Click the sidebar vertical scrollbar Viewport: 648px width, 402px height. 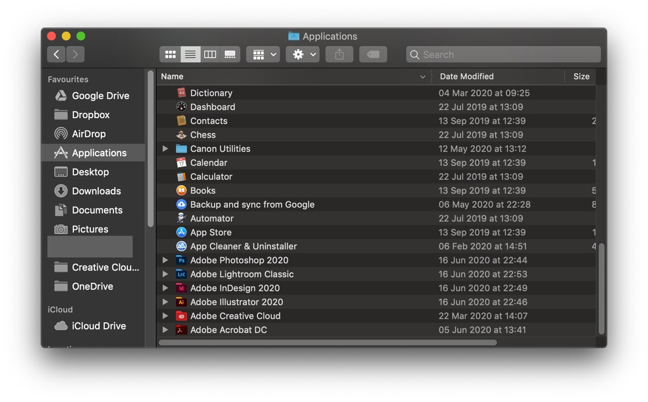(x=151, y=149)
